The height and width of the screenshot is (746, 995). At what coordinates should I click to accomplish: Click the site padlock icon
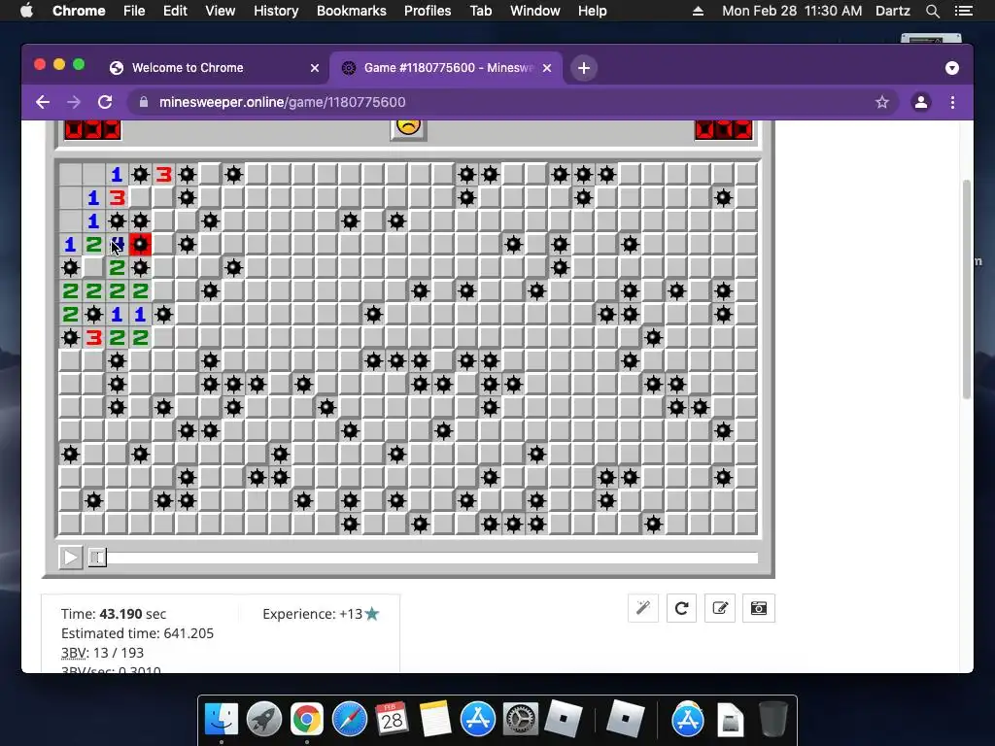pos(144,102)
